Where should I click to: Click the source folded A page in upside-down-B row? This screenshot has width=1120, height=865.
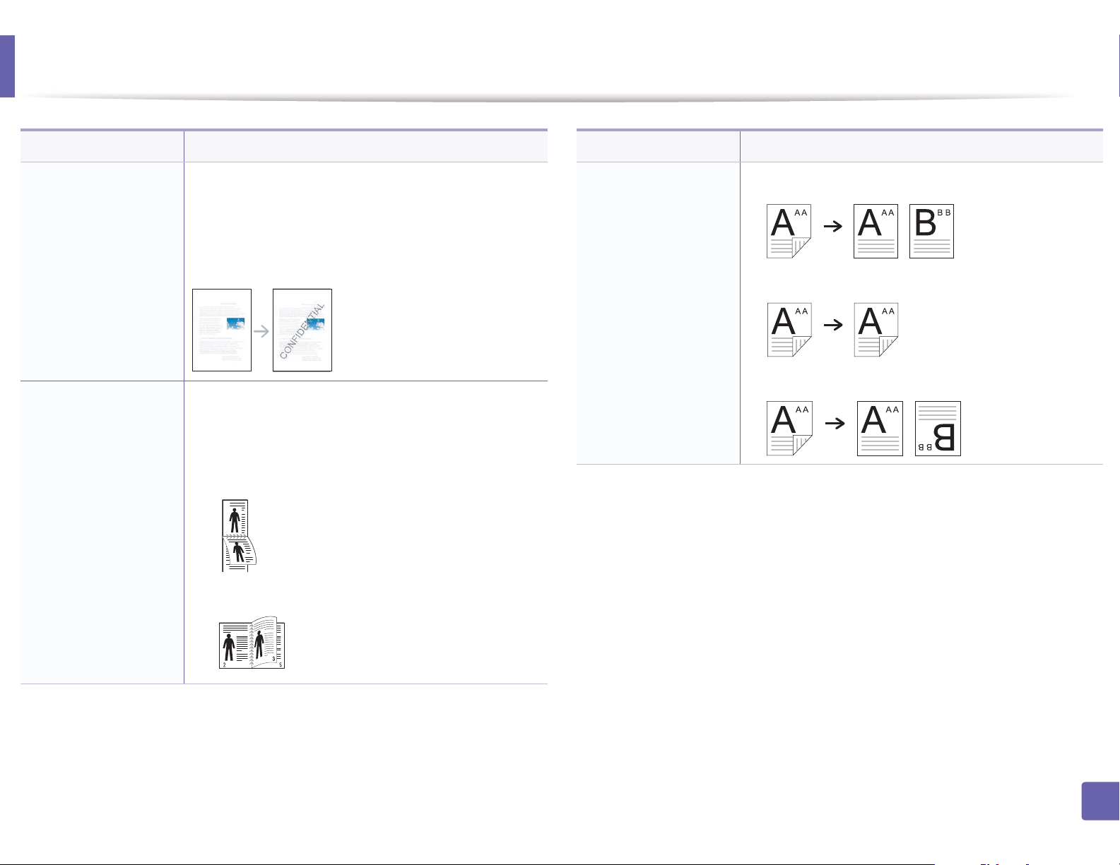point(789,429)
